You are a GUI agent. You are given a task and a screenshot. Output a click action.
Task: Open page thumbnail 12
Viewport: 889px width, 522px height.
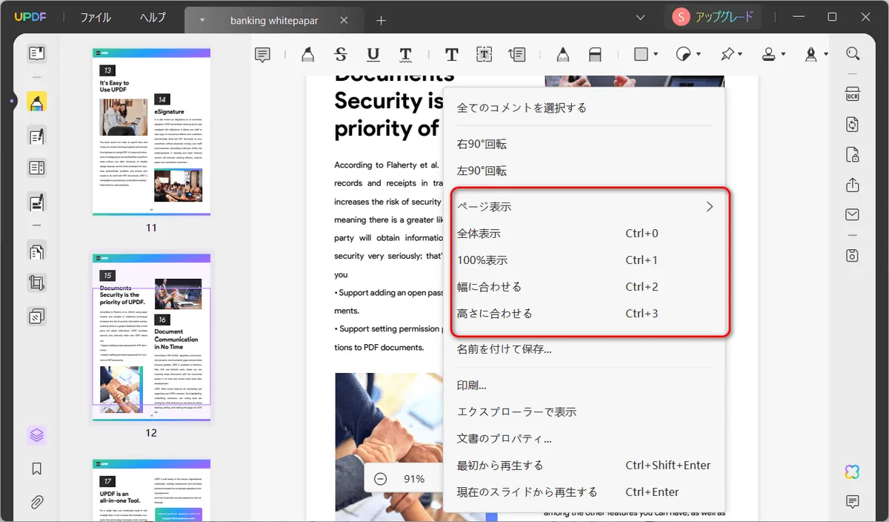(151, 338)
